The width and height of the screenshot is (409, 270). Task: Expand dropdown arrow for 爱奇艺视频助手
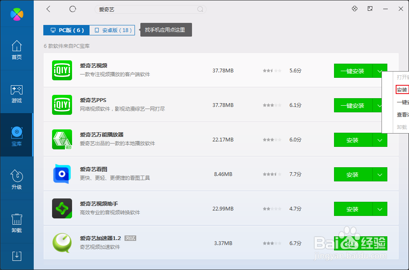click(x=380, y=209)
